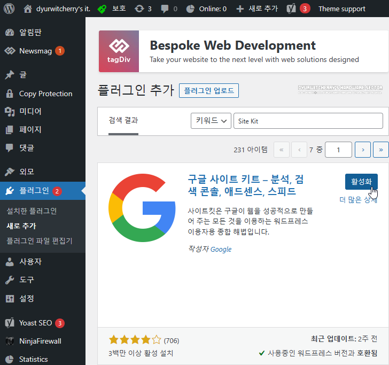Click the 외모 appearance brush icon
389x365 pixels.
10,172
